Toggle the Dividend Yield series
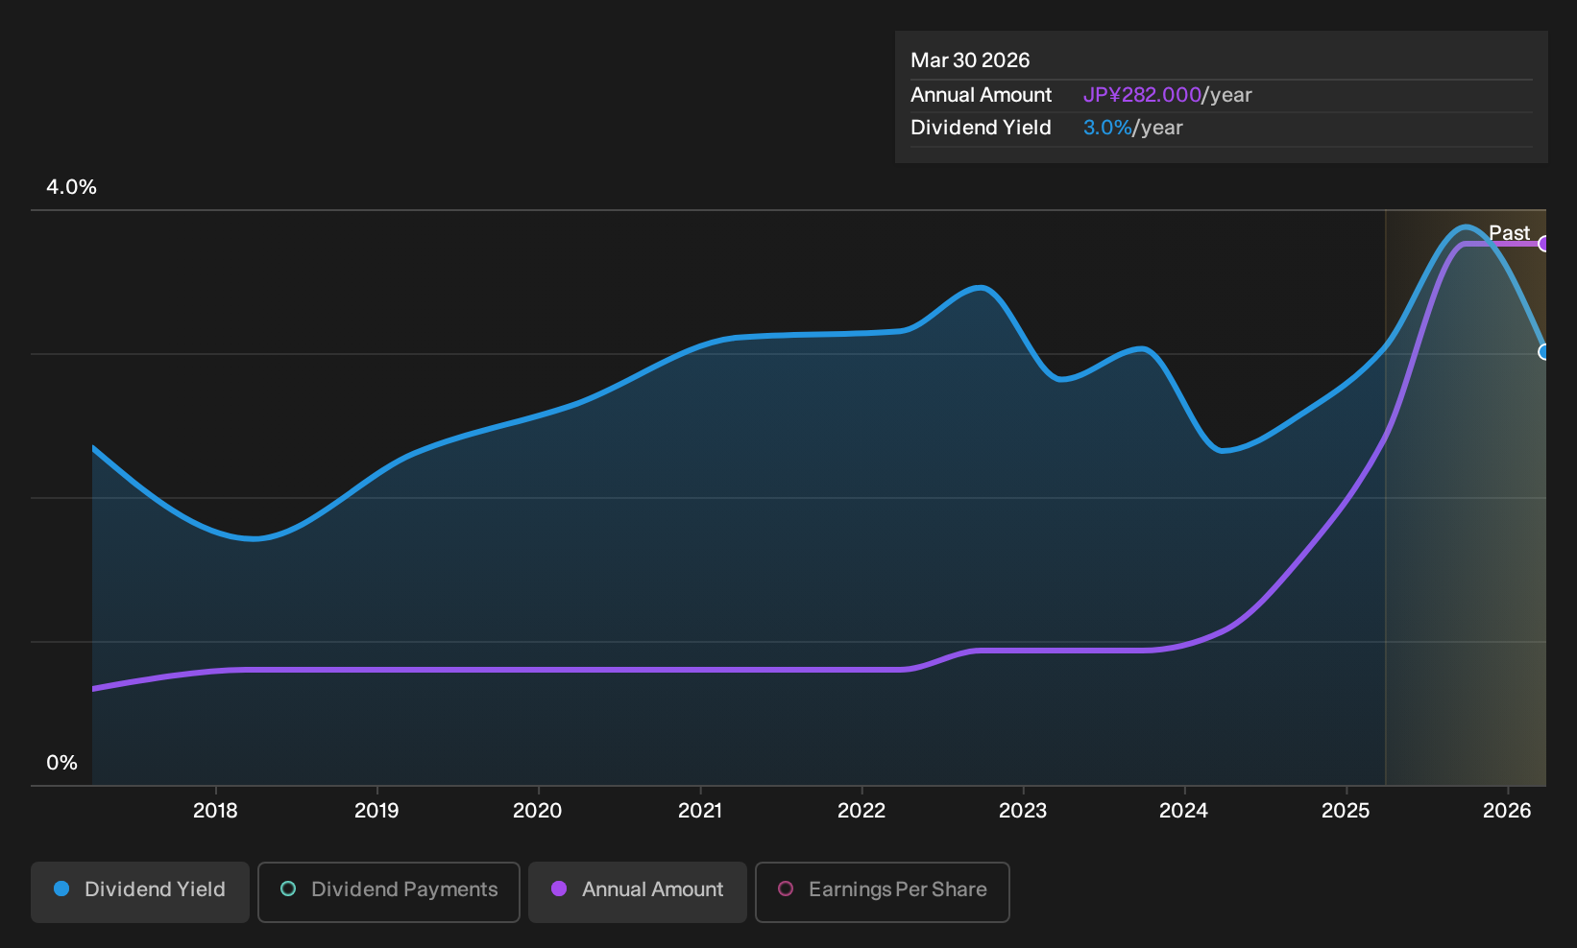This screenshot has width=1577, height=948. [x=140, y=892]
